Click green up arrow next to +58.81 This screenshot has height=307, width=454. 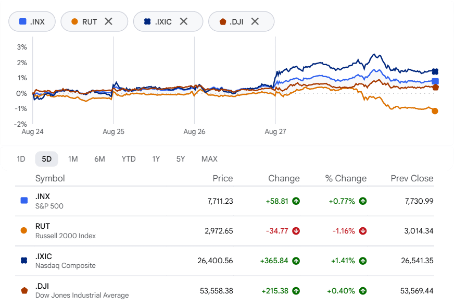click(296, 201)
